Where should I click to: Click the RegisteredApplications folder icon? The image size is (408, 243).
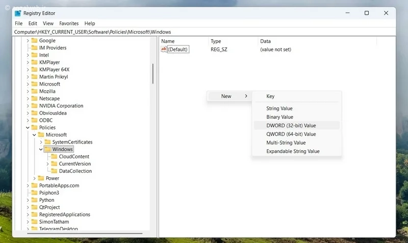(34, 214)
